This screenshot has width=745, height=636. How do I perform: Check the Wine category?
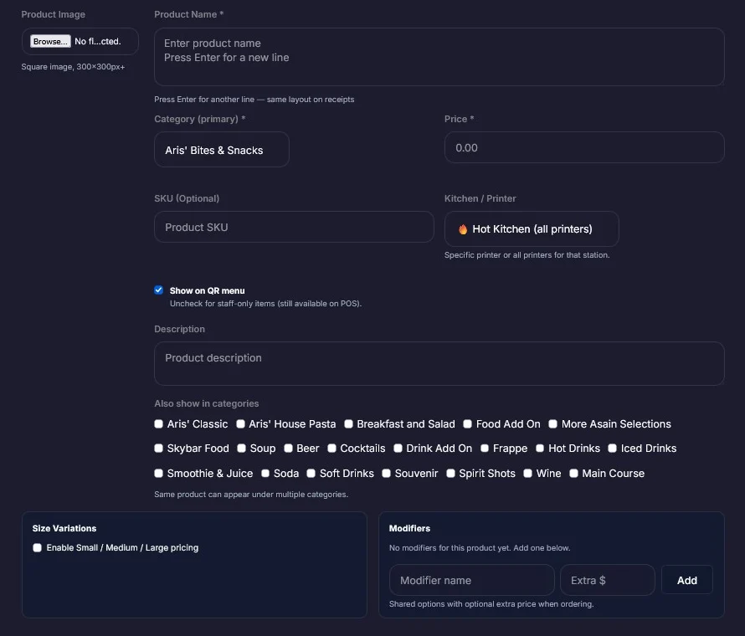coord(527,473)
